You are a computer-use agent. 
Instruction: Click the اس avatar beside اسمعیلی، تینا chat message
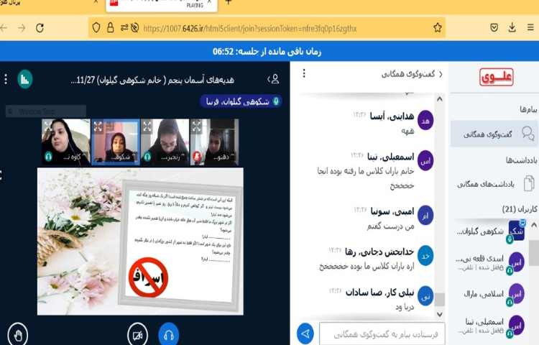click(x=425, y=160)
